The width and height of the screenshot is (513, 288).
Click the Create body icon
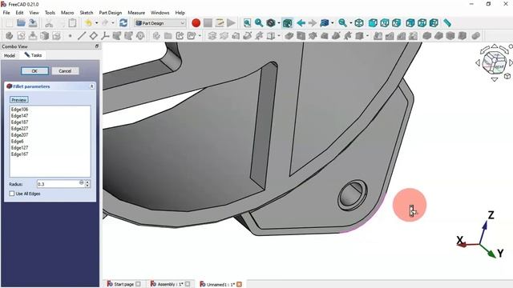(10, 35)
